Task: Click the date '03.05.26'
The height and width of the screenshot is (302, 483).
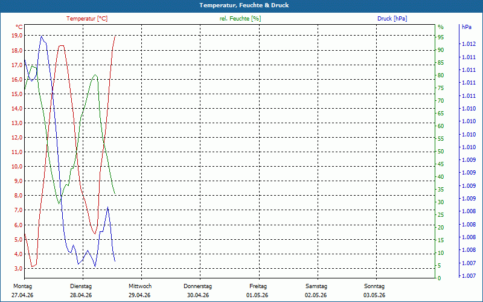Action: tap(374, 295)
